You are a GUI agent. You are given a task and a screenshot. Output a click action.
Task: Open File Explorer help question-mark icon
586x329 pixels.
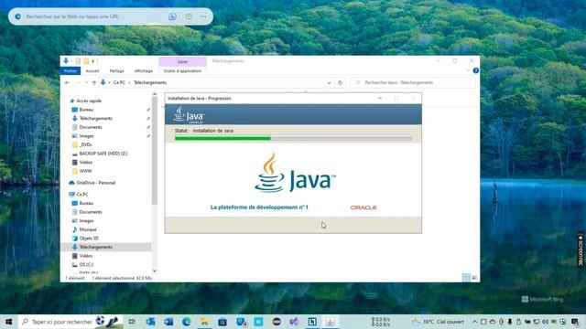[x=476, y=70]
